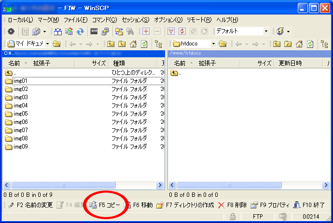The height and width of the screenshot is (223, 333).
Task: Expand remote forward history dropdown arrow
Action: tap(264, 44)
